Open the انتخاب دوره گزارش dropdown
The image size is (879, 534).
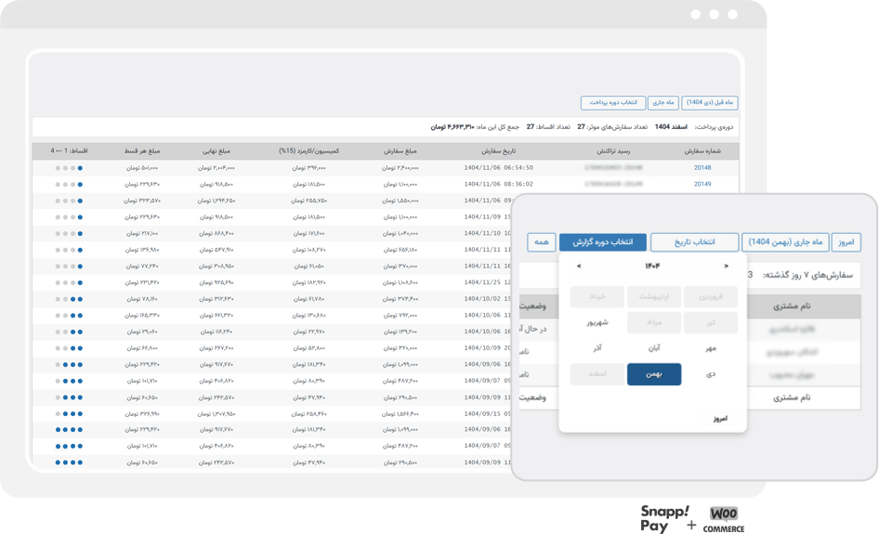[x=603, y=242]
